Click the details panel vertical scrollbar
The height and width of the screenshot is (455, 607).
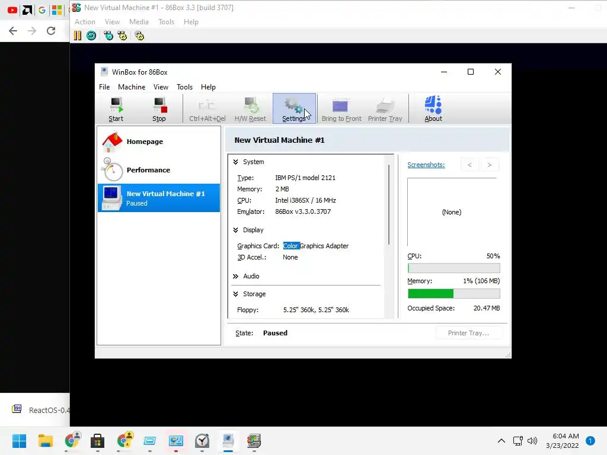coord(389,204)
